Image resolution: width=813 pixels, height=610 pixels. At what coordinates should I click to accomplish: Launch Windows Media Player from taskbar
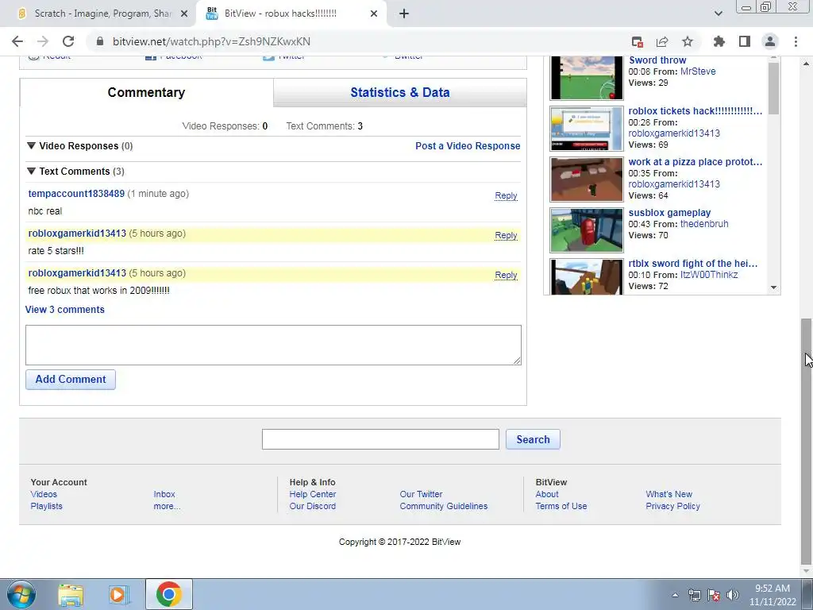coord(119,594)
